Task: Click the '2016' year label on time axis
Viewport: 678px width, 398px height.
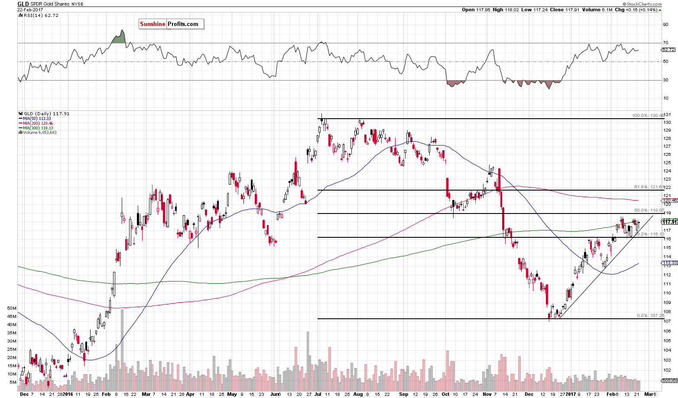Action: click(67, 395)
